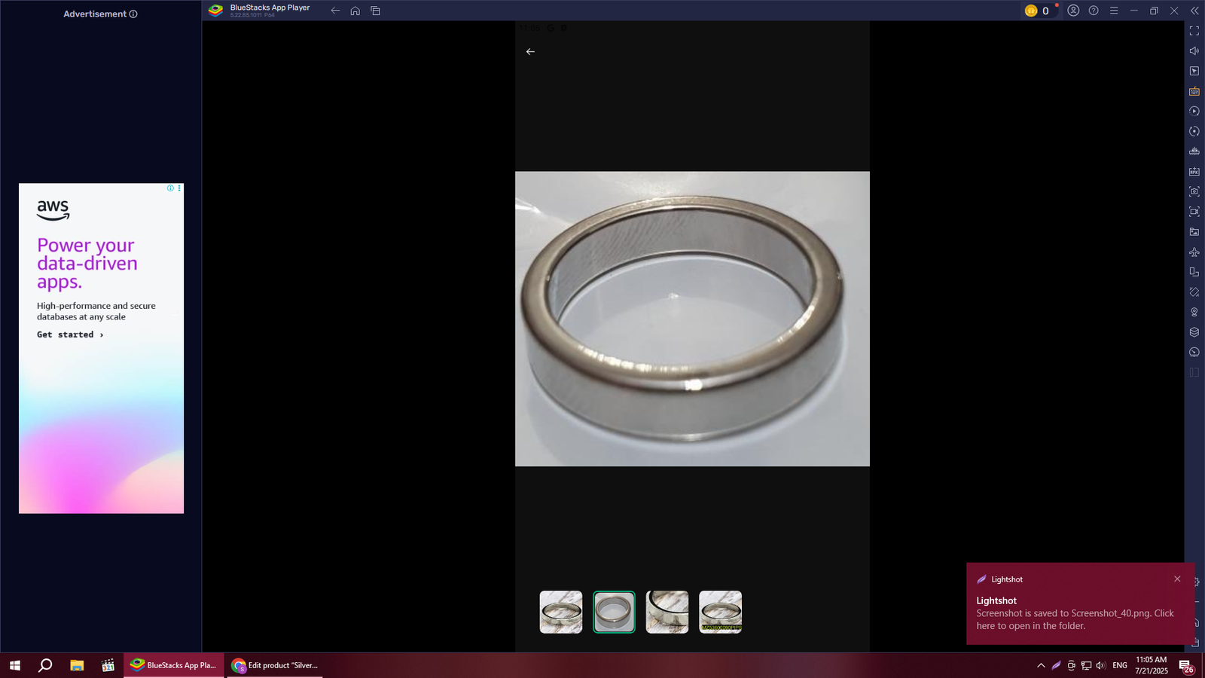Open the set location pin icon
This screenshot has height=678, width=1205.
(1194, 312)
